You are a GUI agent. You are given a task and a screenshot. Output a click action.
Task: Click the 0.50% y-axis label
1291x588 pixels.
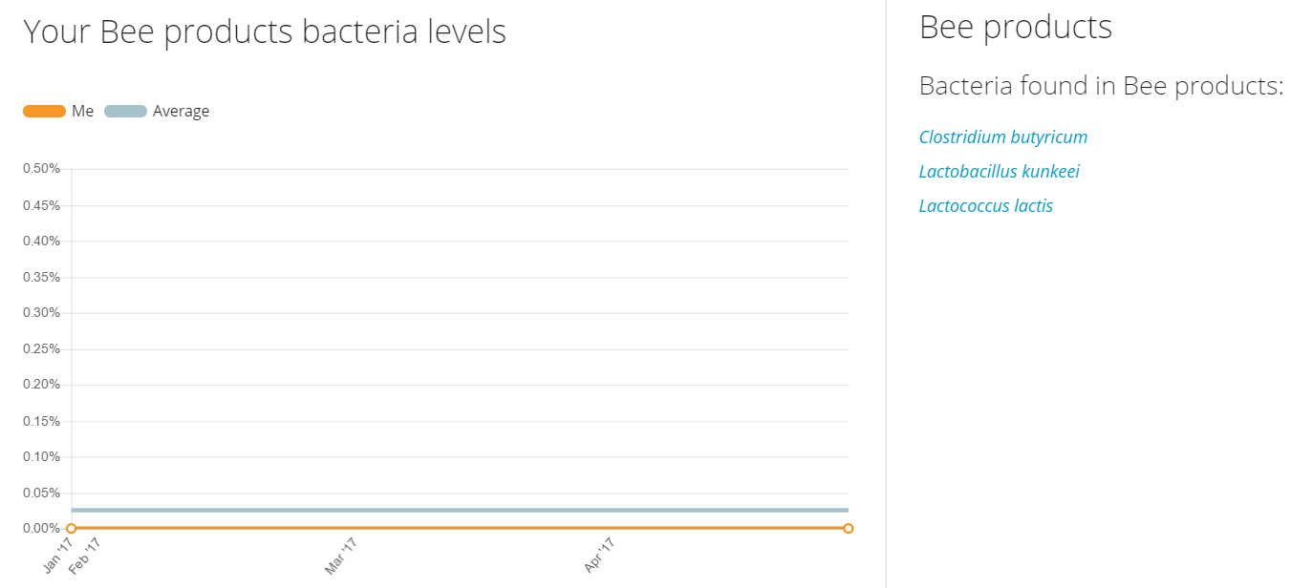coord(41,169)
